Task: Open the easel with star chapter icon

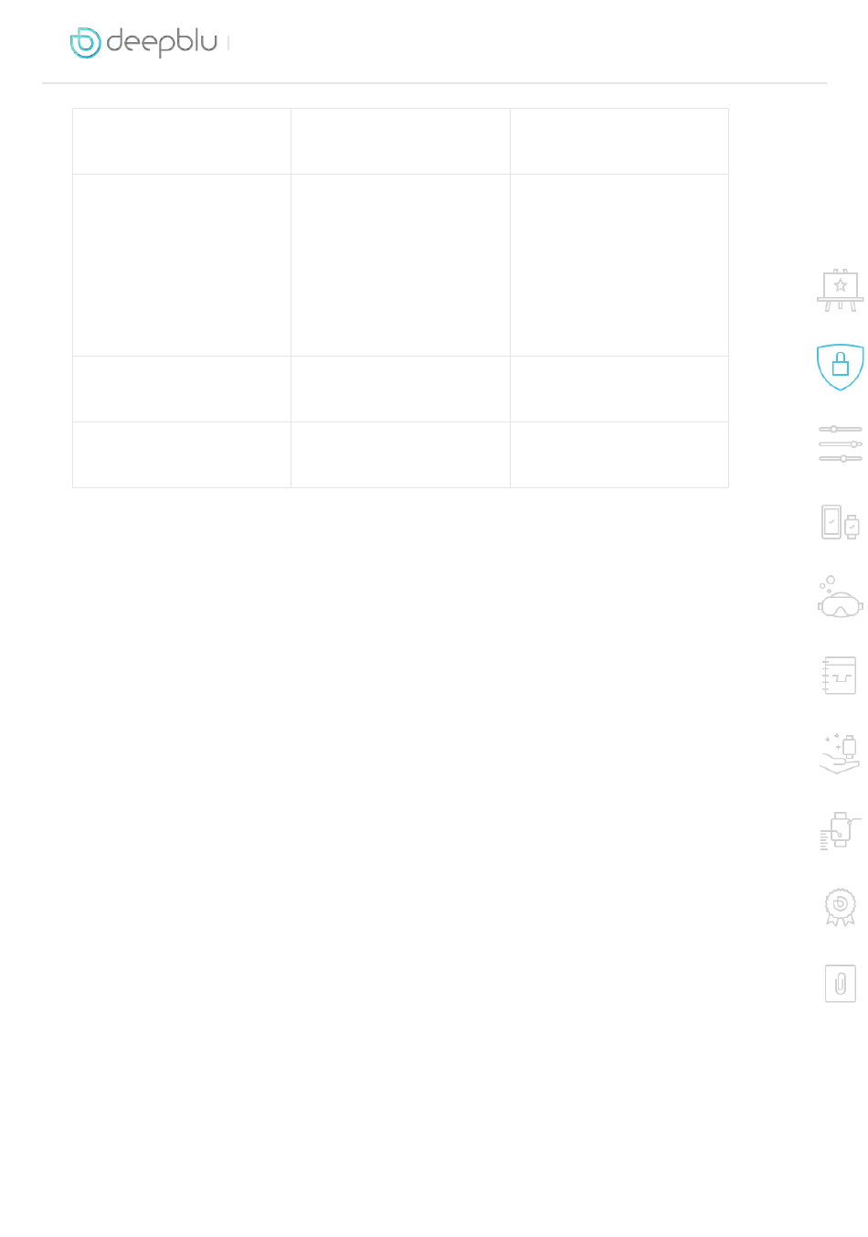Action: click(840, 290)
